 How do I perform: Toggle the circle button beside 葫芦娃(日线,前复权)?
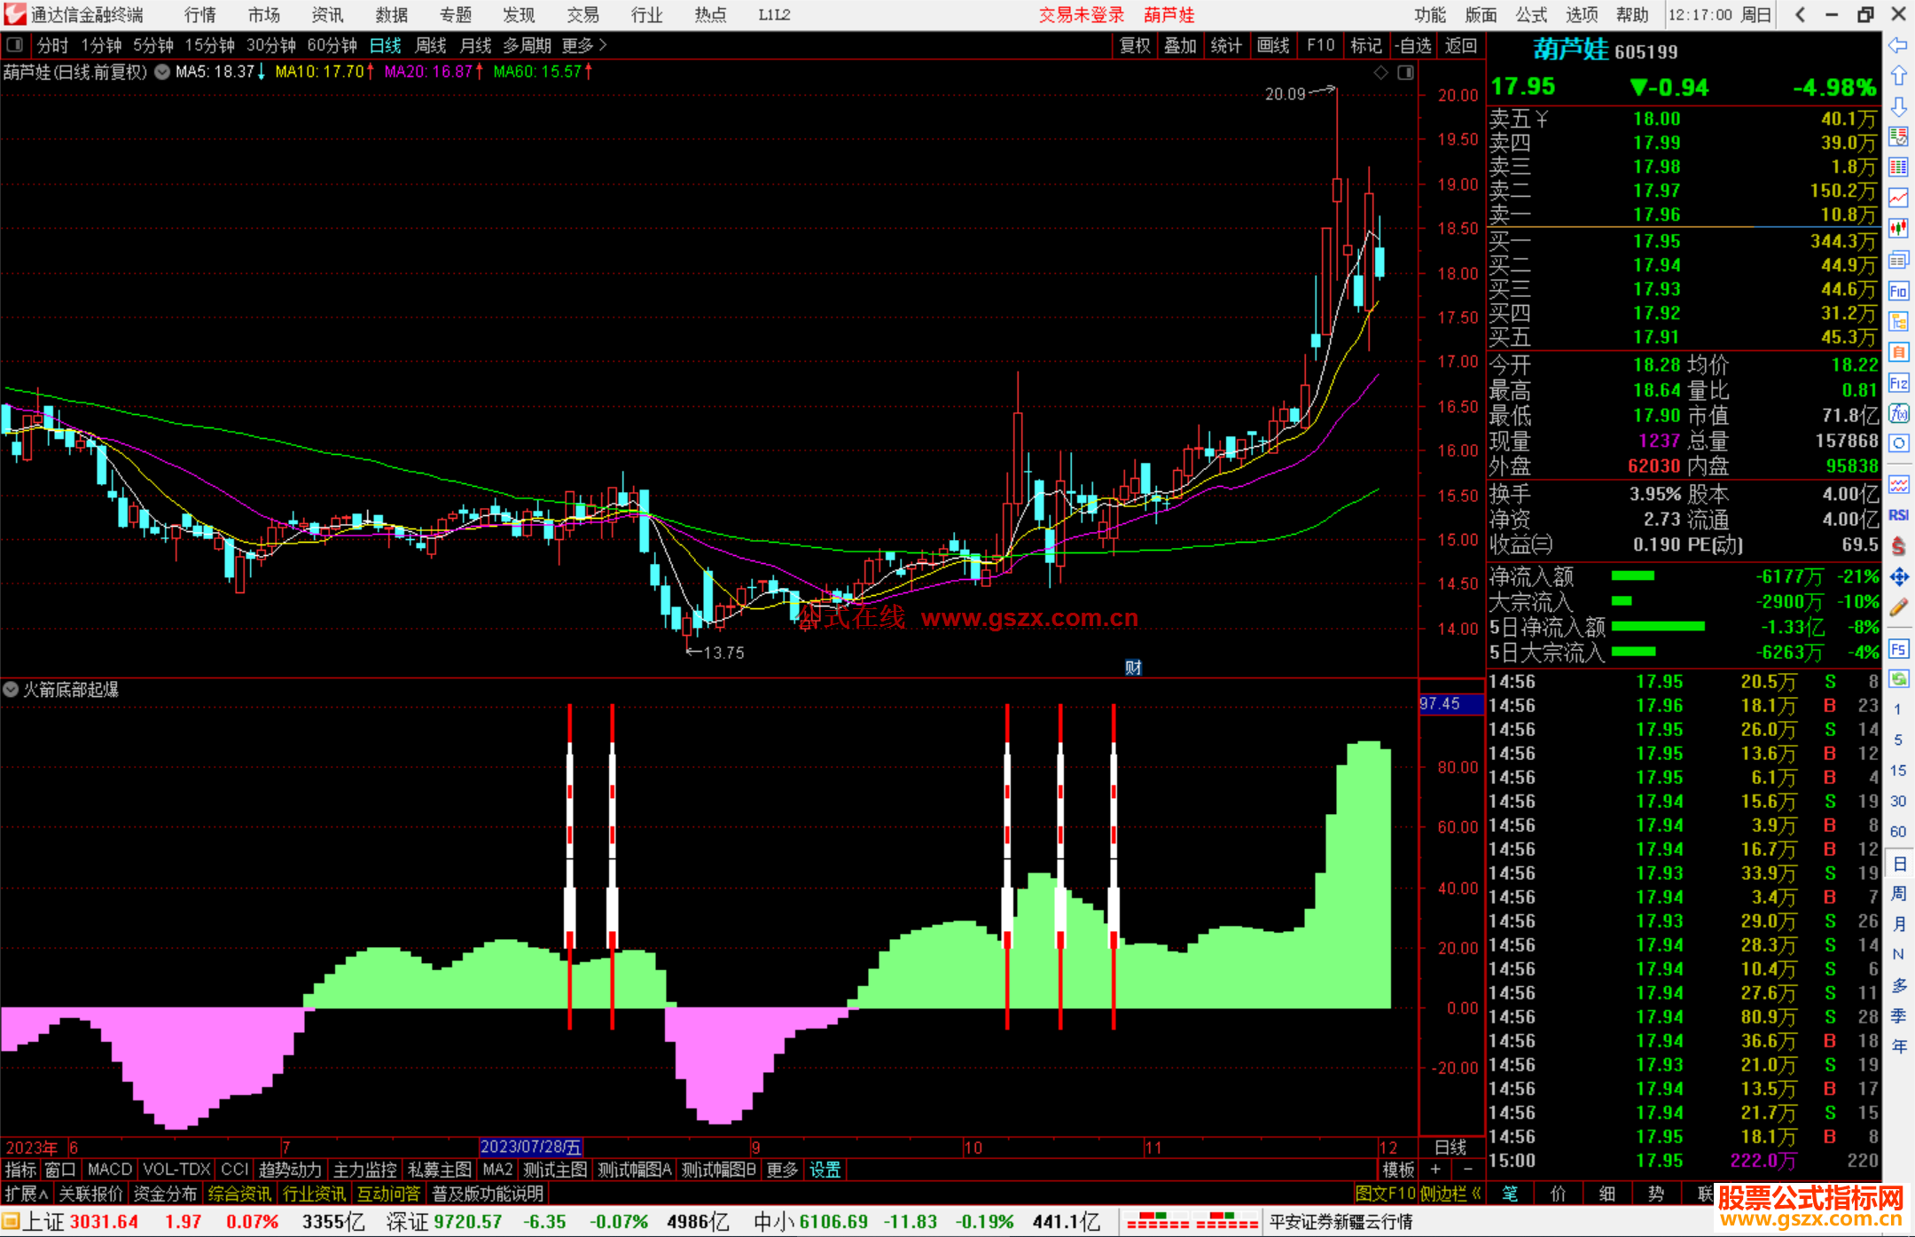click(162, 72)
